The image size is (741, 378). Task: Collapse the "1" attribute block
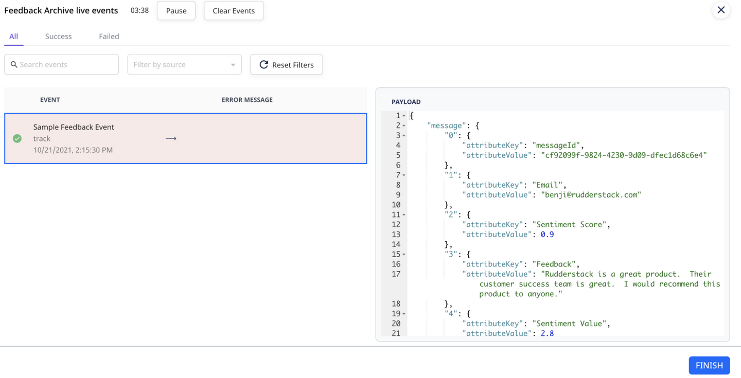[x=404, y=175]
